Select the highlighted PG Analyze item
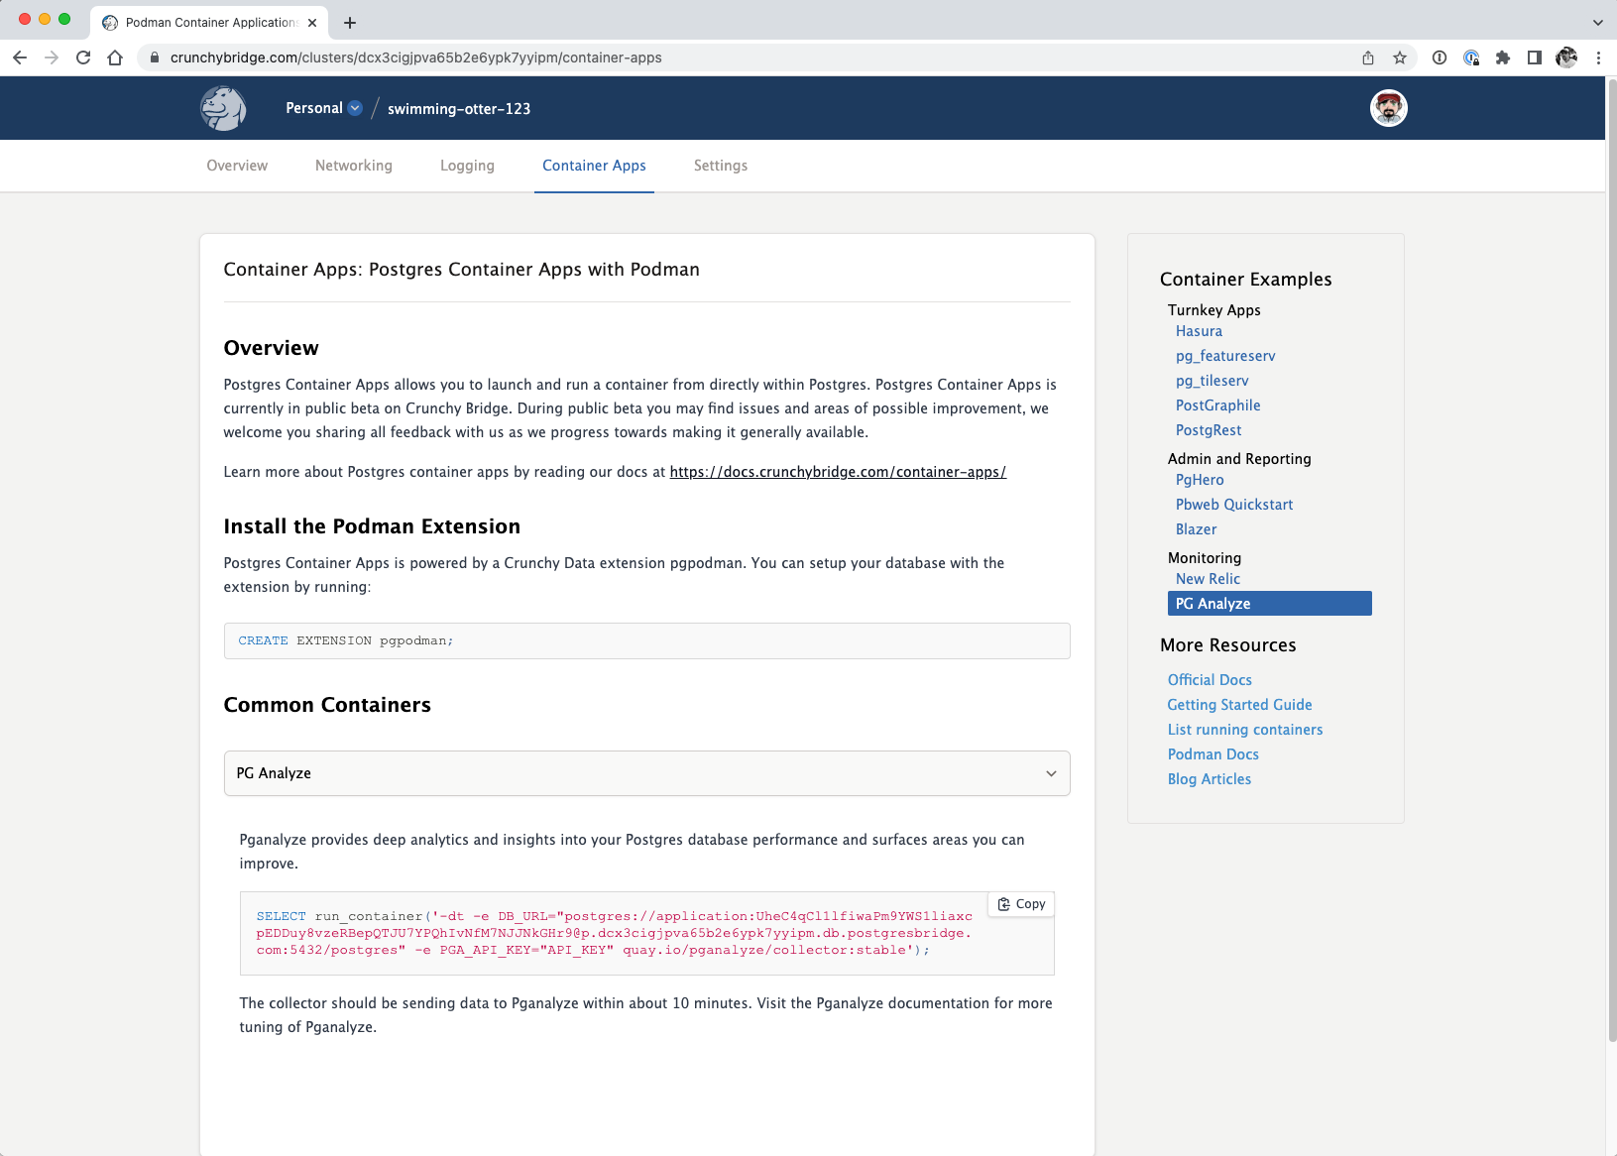 pos(1269,604)
